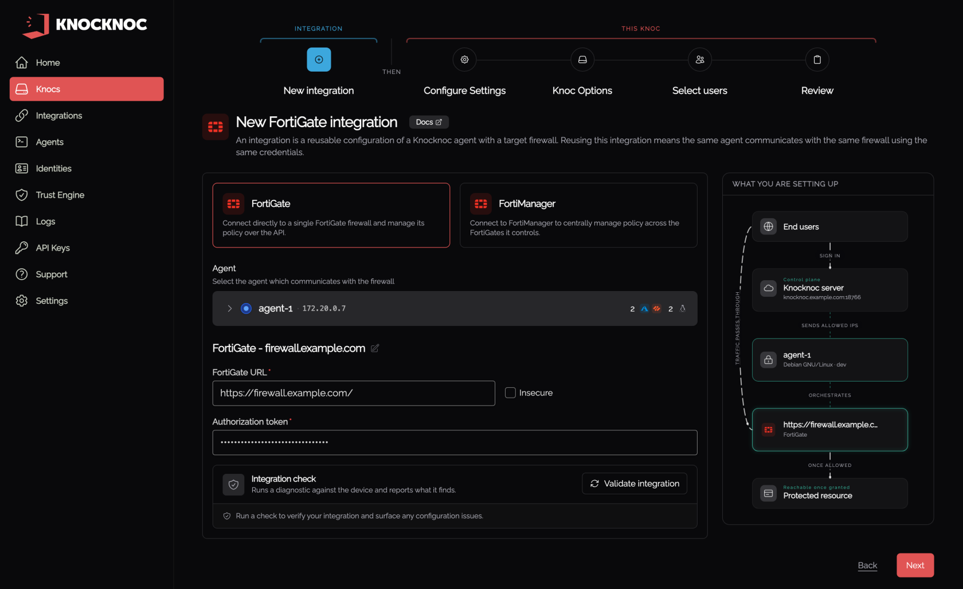Click the 172.20.0.7 IP address text
This screenshot has width=963, height=589.
pyautogui.click(x=324, y=308)
